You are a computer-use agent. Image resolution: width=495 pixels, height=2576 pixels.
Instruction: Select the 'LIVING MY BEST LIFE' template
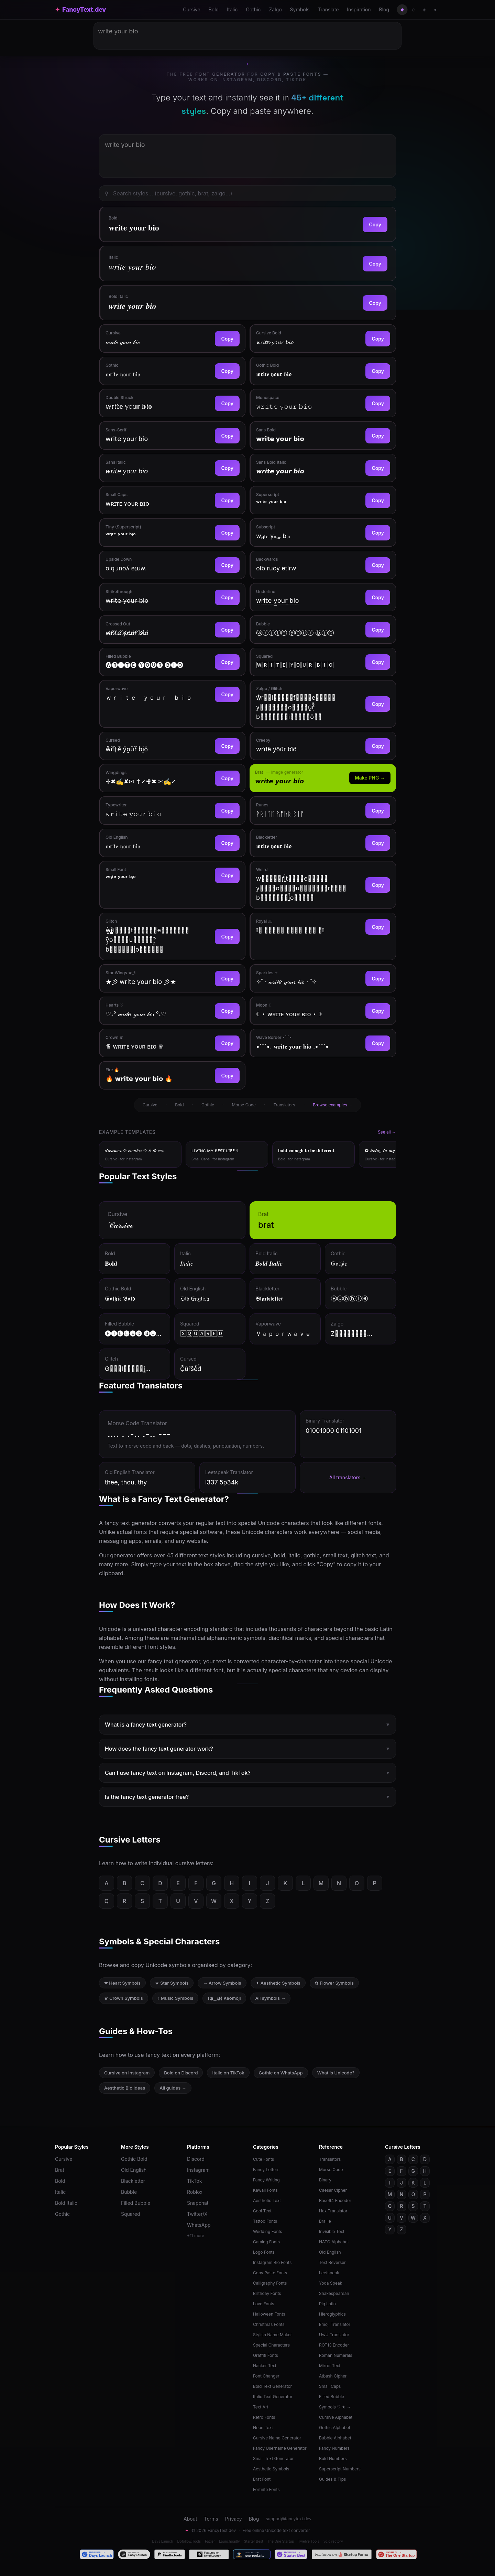point(227,1154)
